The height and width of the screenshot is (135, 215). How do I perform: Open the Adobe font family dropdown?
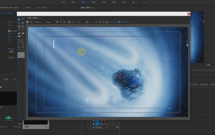coord(39,22)
